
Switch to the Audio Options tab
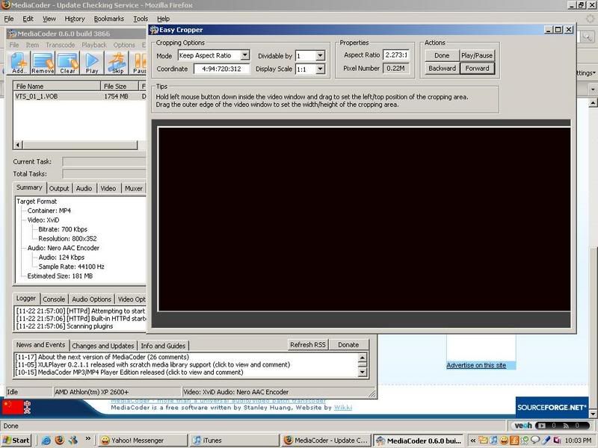91,299
